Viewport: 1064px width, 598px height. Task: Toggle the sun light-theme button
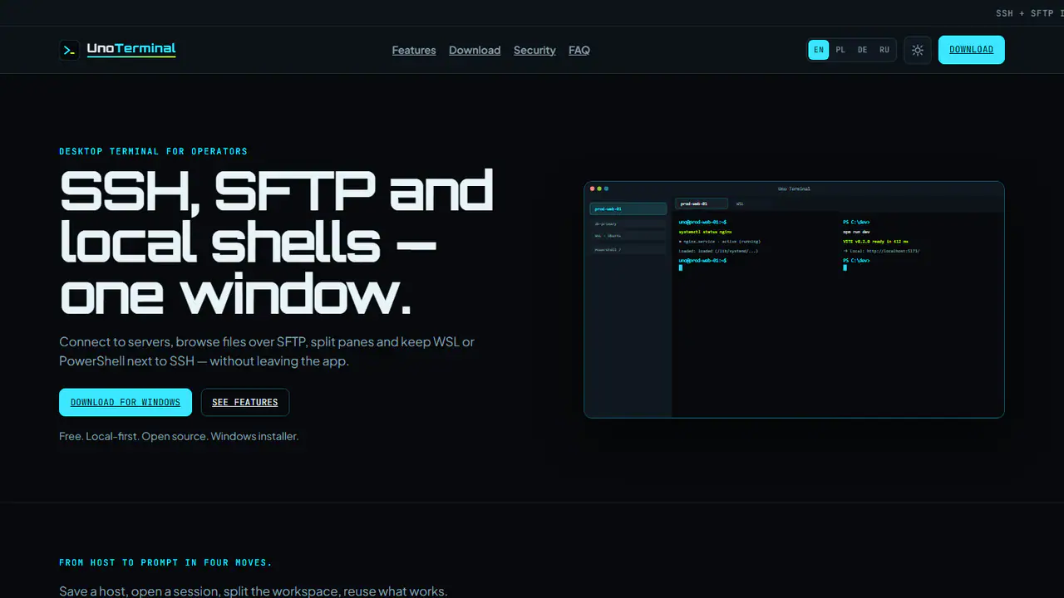(x=918, y=50)
